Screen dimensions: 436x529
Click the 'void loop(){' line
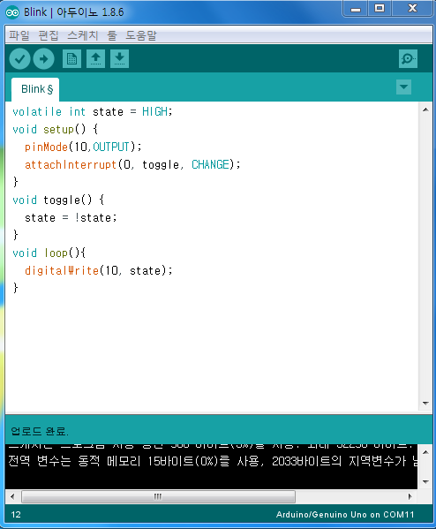pyautogui.click(x=49, y=253)
